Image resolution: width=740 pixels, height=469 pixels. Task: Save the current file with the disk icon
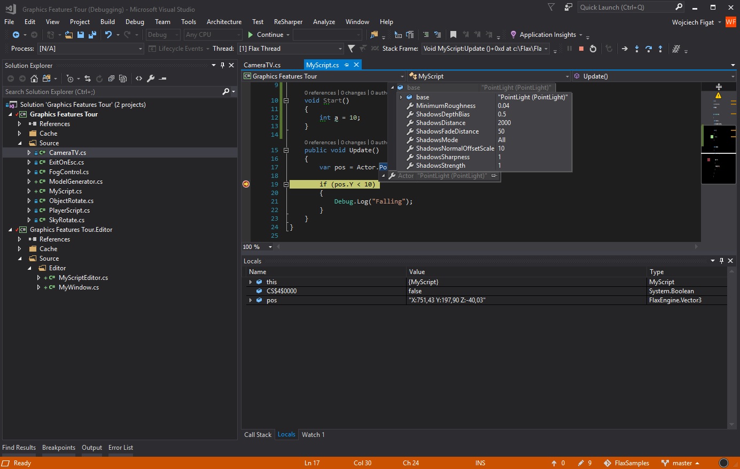point(81,35)
